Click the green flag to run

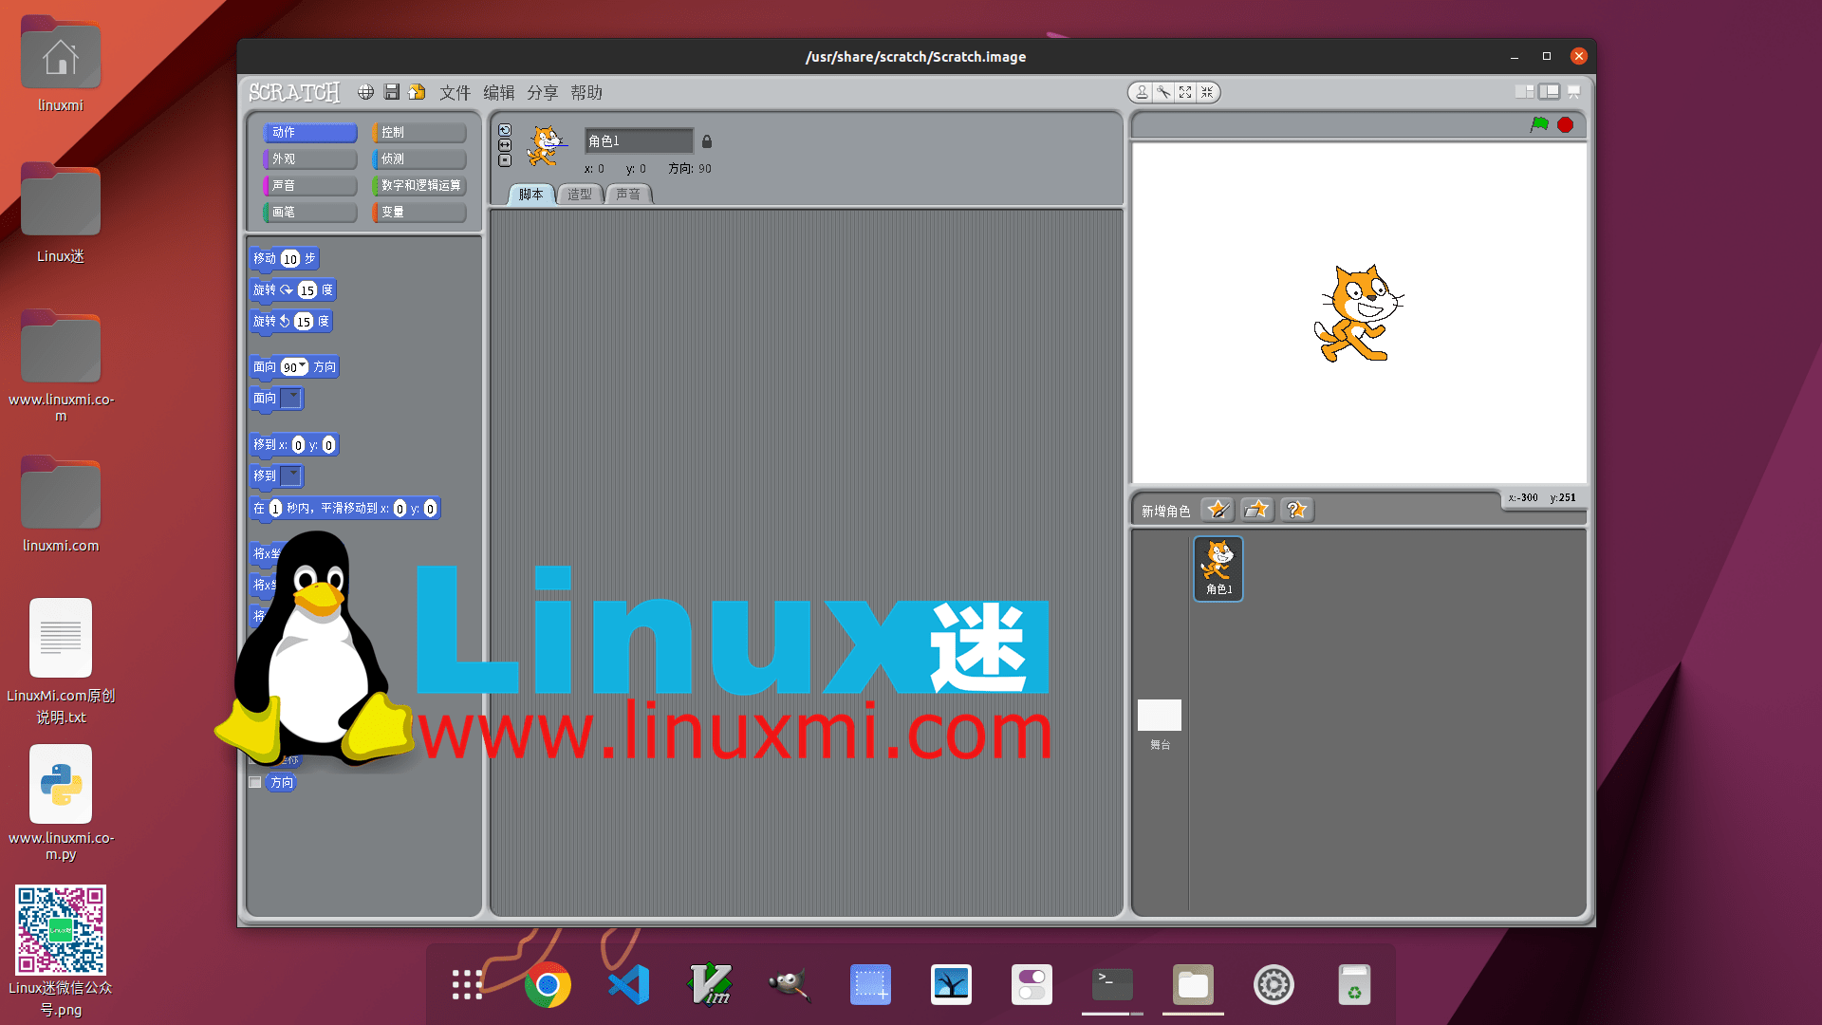coord(1538,124)
